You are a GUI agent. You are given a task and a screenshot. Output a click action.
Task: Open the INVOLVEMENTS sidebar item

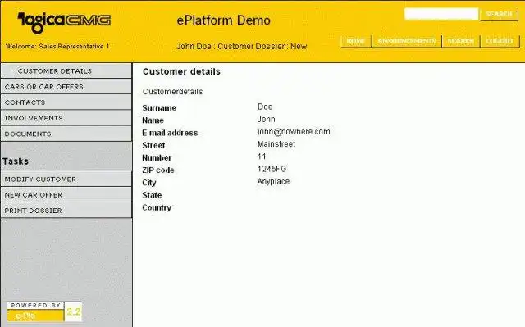[66, 118]
